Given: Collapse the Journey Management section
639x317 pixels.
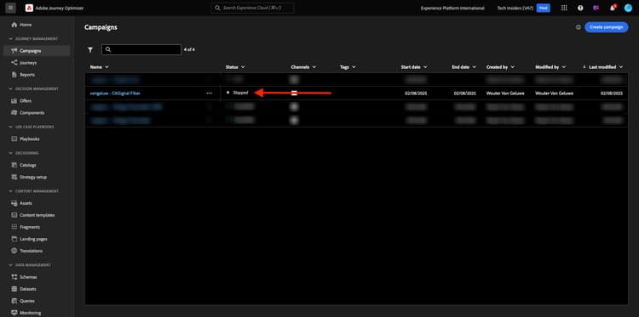Looking at the screenshot, I should click(11, 39).
